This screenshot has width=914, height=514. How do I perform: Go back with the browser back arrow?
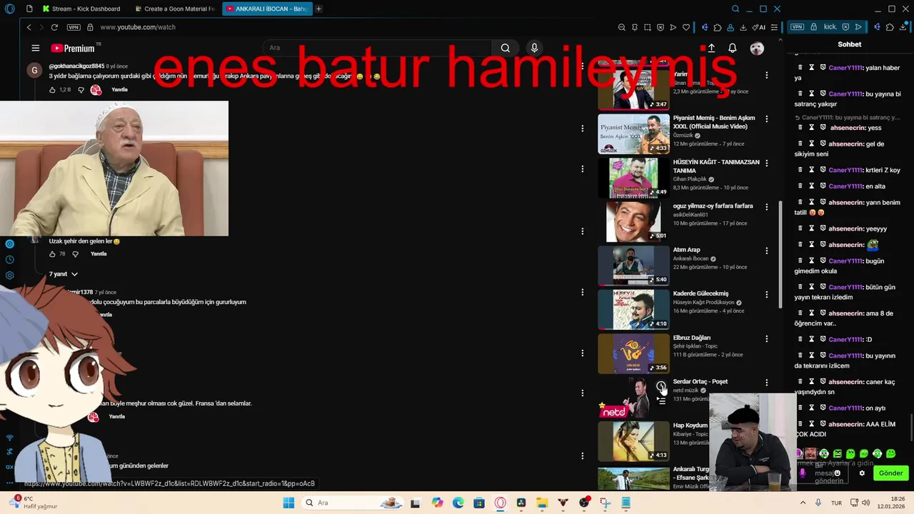[29, 27]
